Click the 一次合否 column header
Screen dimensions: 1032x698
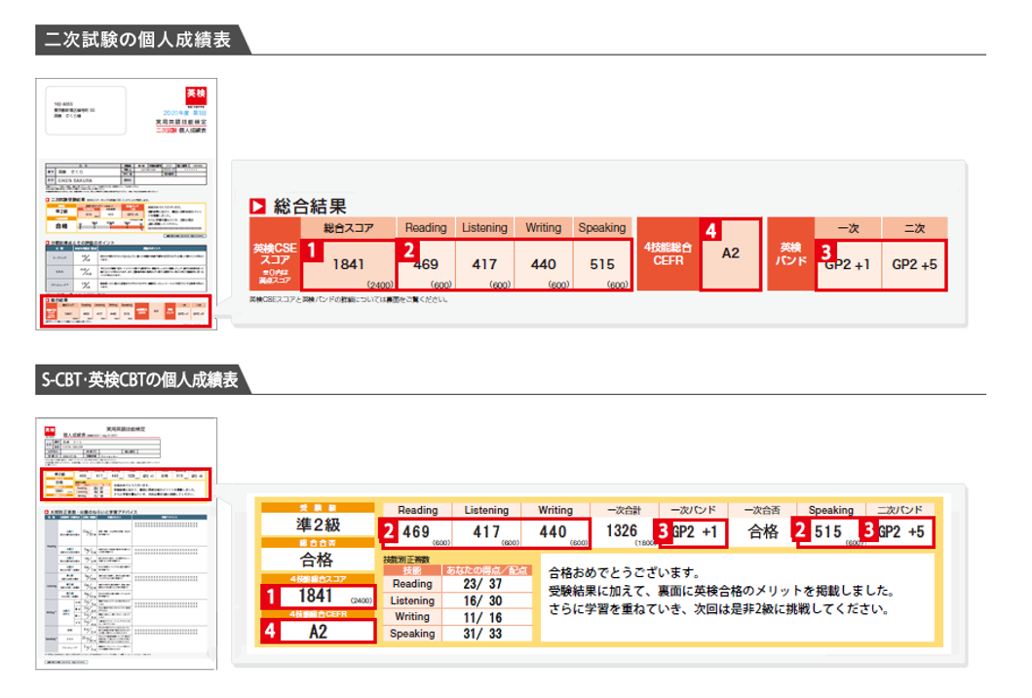pyautogui.click(x=761, y=510)
